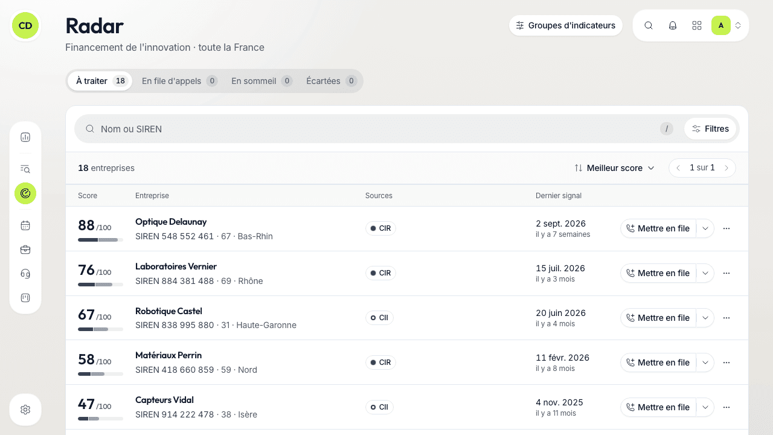Image resolution: width=773 pixels, height=435 pixels.
Task: Click the search magnifier icon in top bar
Action: pos(649,25)
